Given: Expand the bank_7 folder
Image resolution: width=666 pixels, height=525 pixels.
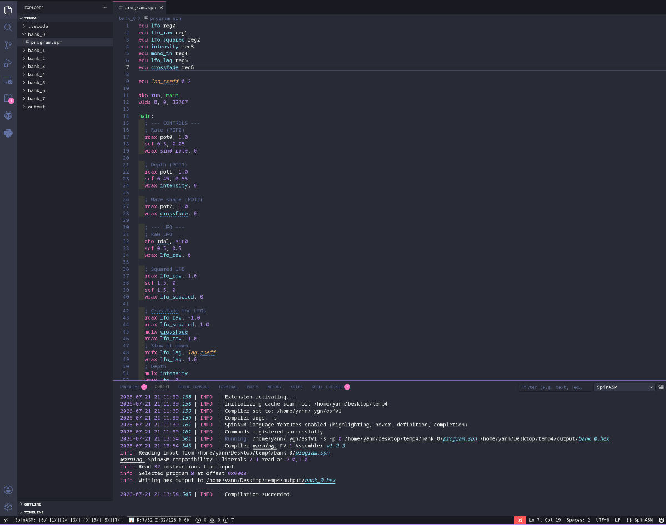Looking at the screenshot, I should pos(65,98).
